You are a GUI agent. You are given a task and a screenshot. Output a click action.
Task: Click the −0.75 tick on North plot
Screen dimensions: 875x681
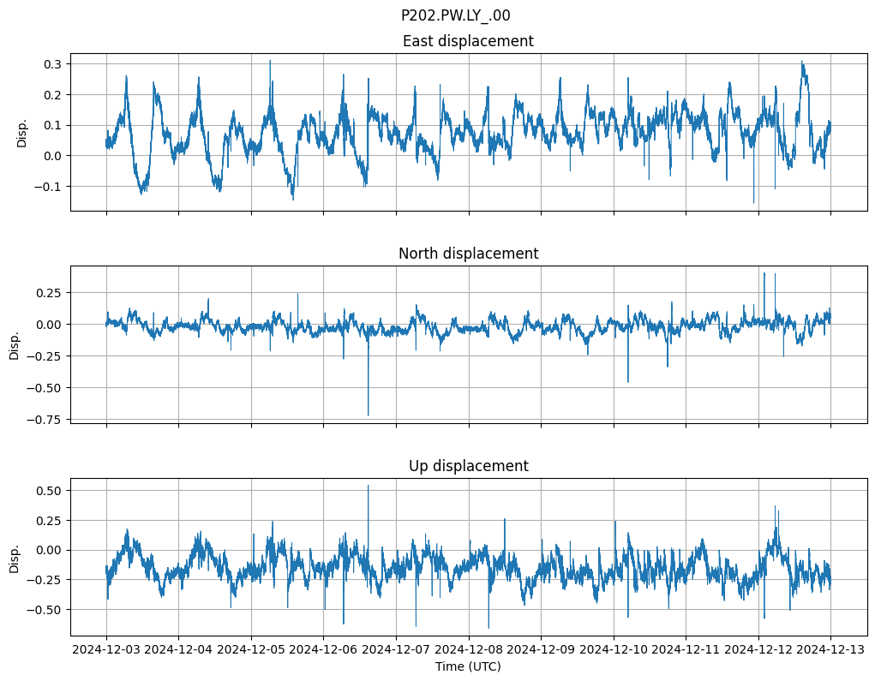coord(46,420)
